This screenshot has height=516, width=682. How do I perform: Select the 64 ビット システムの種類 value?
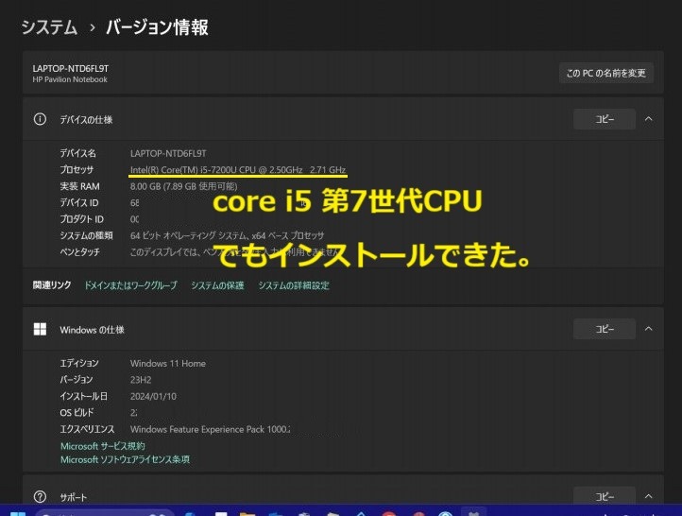[x=227, y=235]
